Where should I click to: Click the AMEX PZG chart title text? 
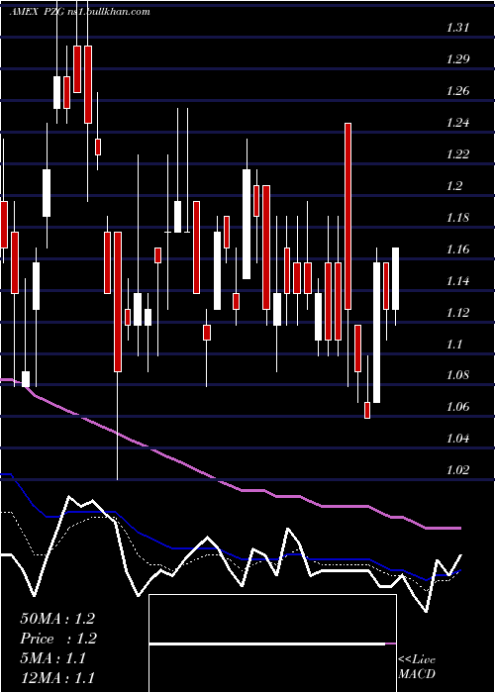[x=79, y=12]
